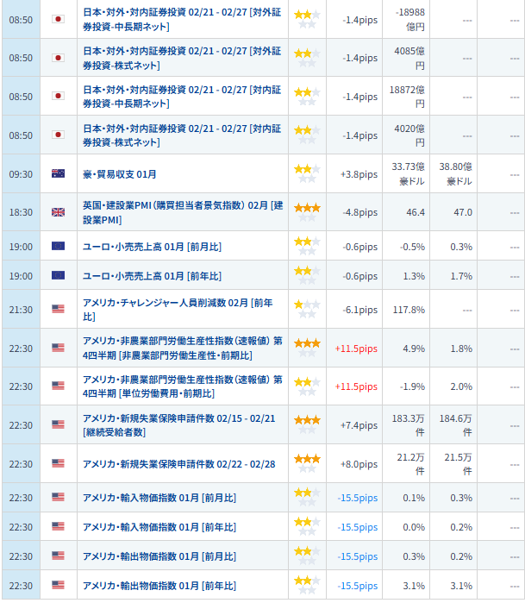525x603 pixels.
Task: Open アメリカ・輸入物価指数 01月 [前年比] link
Action: (159, 527)
